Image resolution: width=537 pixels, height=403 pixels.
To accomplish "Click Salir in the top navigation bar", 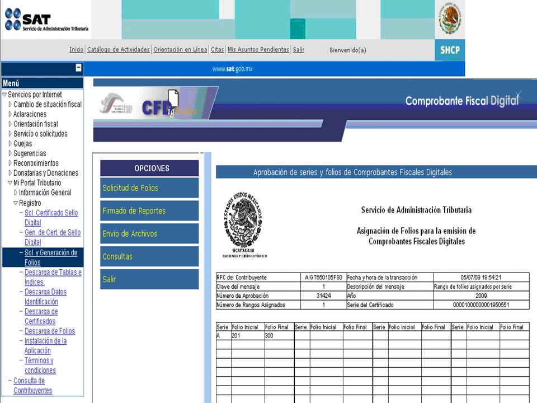I will pos(298,50).
